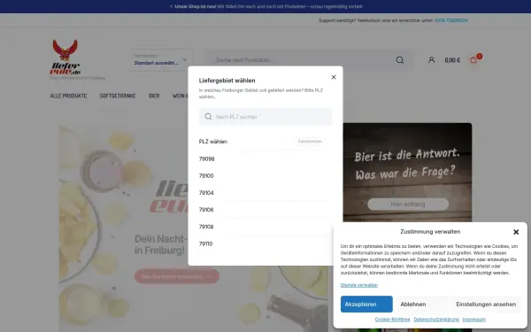Click the Unser Shop ist neu announcement
531x332 pixels.
click(265, 6)
